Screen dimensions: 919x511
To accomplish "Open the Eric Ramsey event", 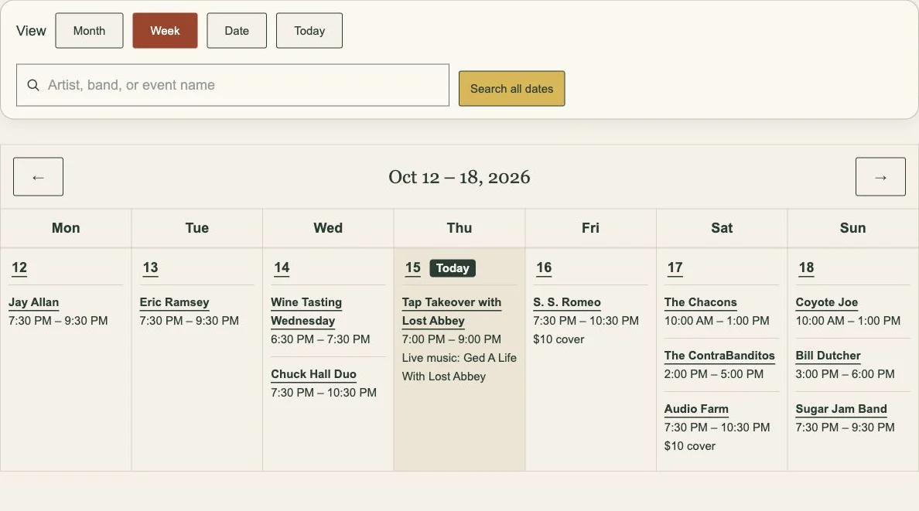I will click(x=174, y=302).
